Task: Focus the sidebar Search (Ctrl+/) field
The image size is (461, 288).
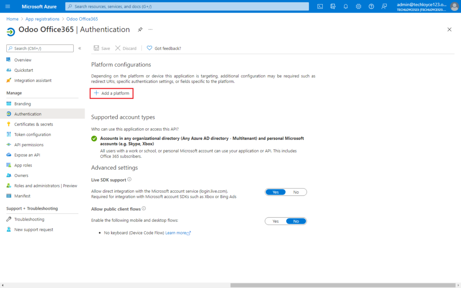Action: [x=40, y=48]
